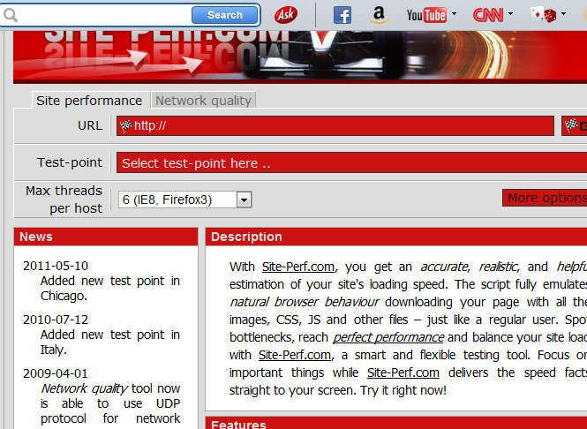
Task: Click the Description panel header
Action: (396, 237)
